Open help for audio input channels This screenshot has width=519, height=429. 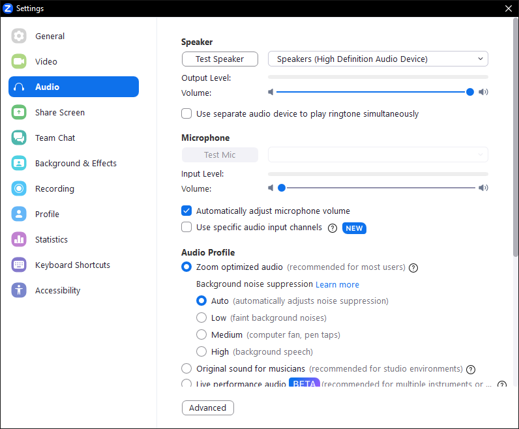(x=333, y=228)
